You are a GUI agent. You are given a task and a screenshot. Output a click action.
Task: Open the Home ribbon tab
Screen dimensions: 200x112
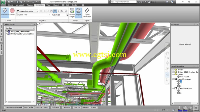coord(10,5)
